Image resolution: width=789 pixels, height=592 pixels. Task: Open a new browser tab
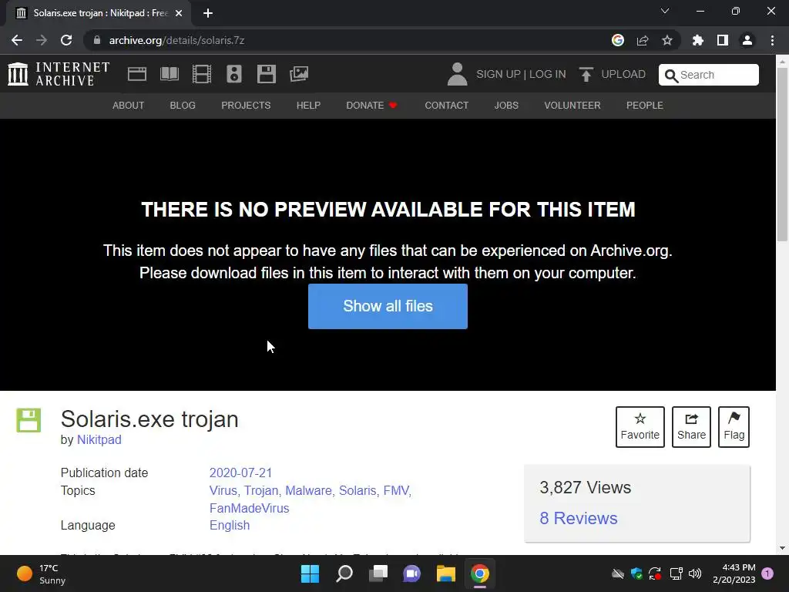click(208, 13)
